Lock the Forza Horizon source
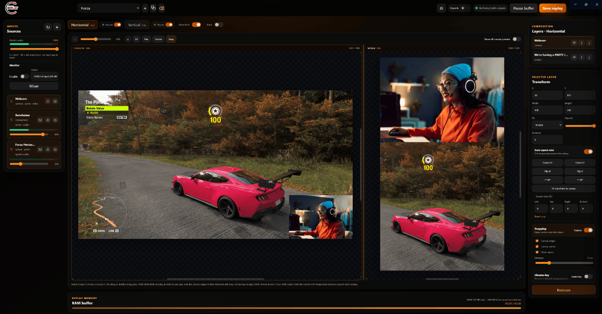The image size is (602, 314). point(48,149)
